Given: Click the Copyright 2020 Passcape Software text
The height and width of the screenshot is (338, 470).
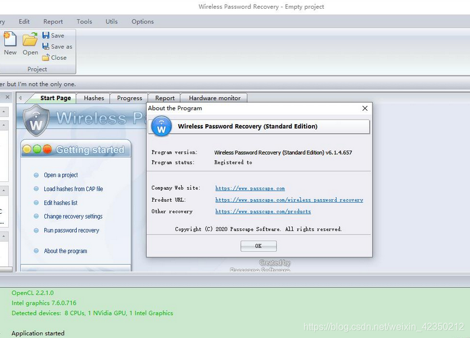Looking at the screenshot, I should tap(258, 229).
